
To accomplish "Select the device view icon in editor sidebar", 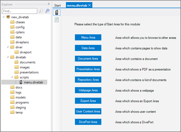I will (56, 12).
